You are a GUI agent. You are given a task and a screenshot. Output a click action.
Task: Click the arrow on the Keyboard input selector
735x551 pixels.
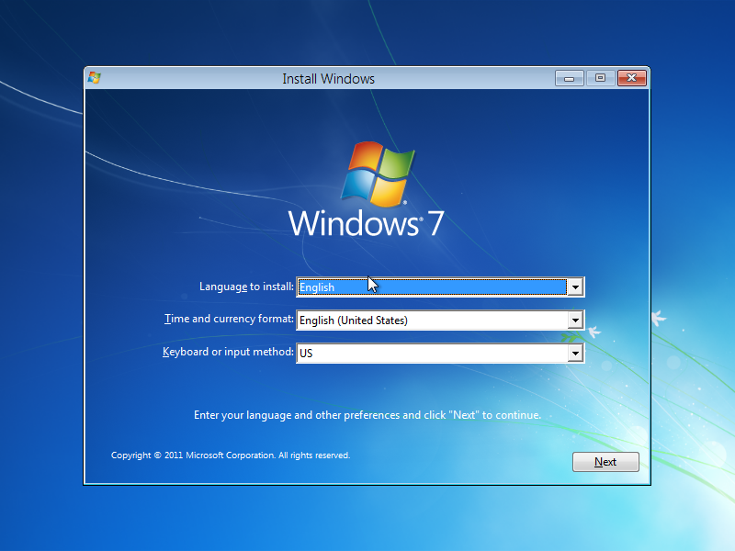tap(577, 353)
